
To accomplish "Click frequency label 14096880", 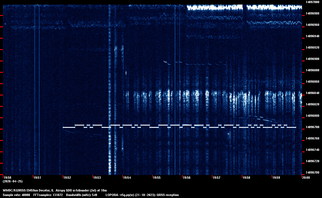I will click(x=313, y=70).
